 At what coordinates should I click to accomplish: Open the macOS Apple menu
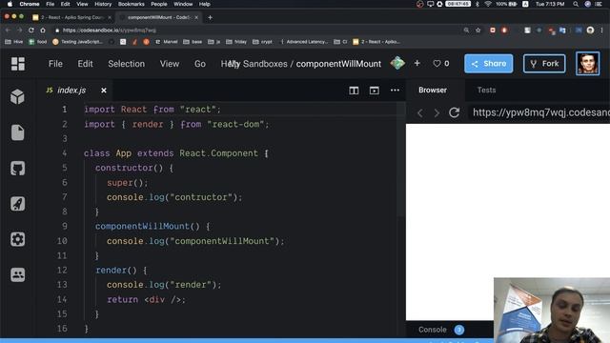pyautogui.click(x=10, y=4)
